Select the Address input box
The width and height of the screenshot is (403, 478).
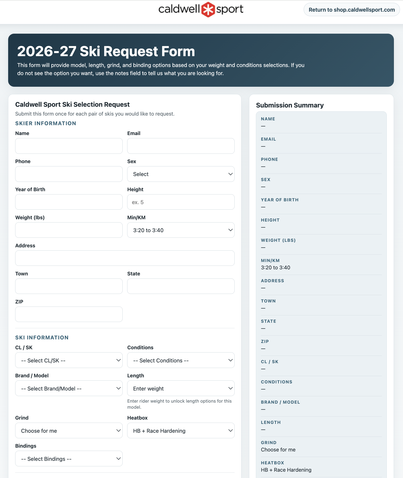tap(125, 258)
